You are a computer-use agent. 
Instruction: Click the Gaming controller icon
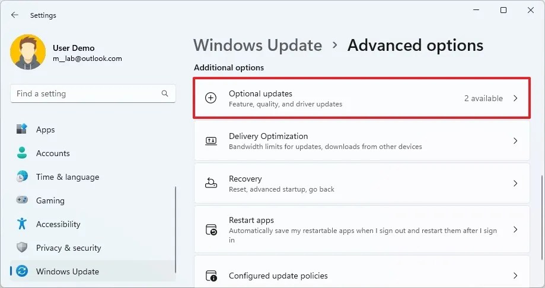22,200
